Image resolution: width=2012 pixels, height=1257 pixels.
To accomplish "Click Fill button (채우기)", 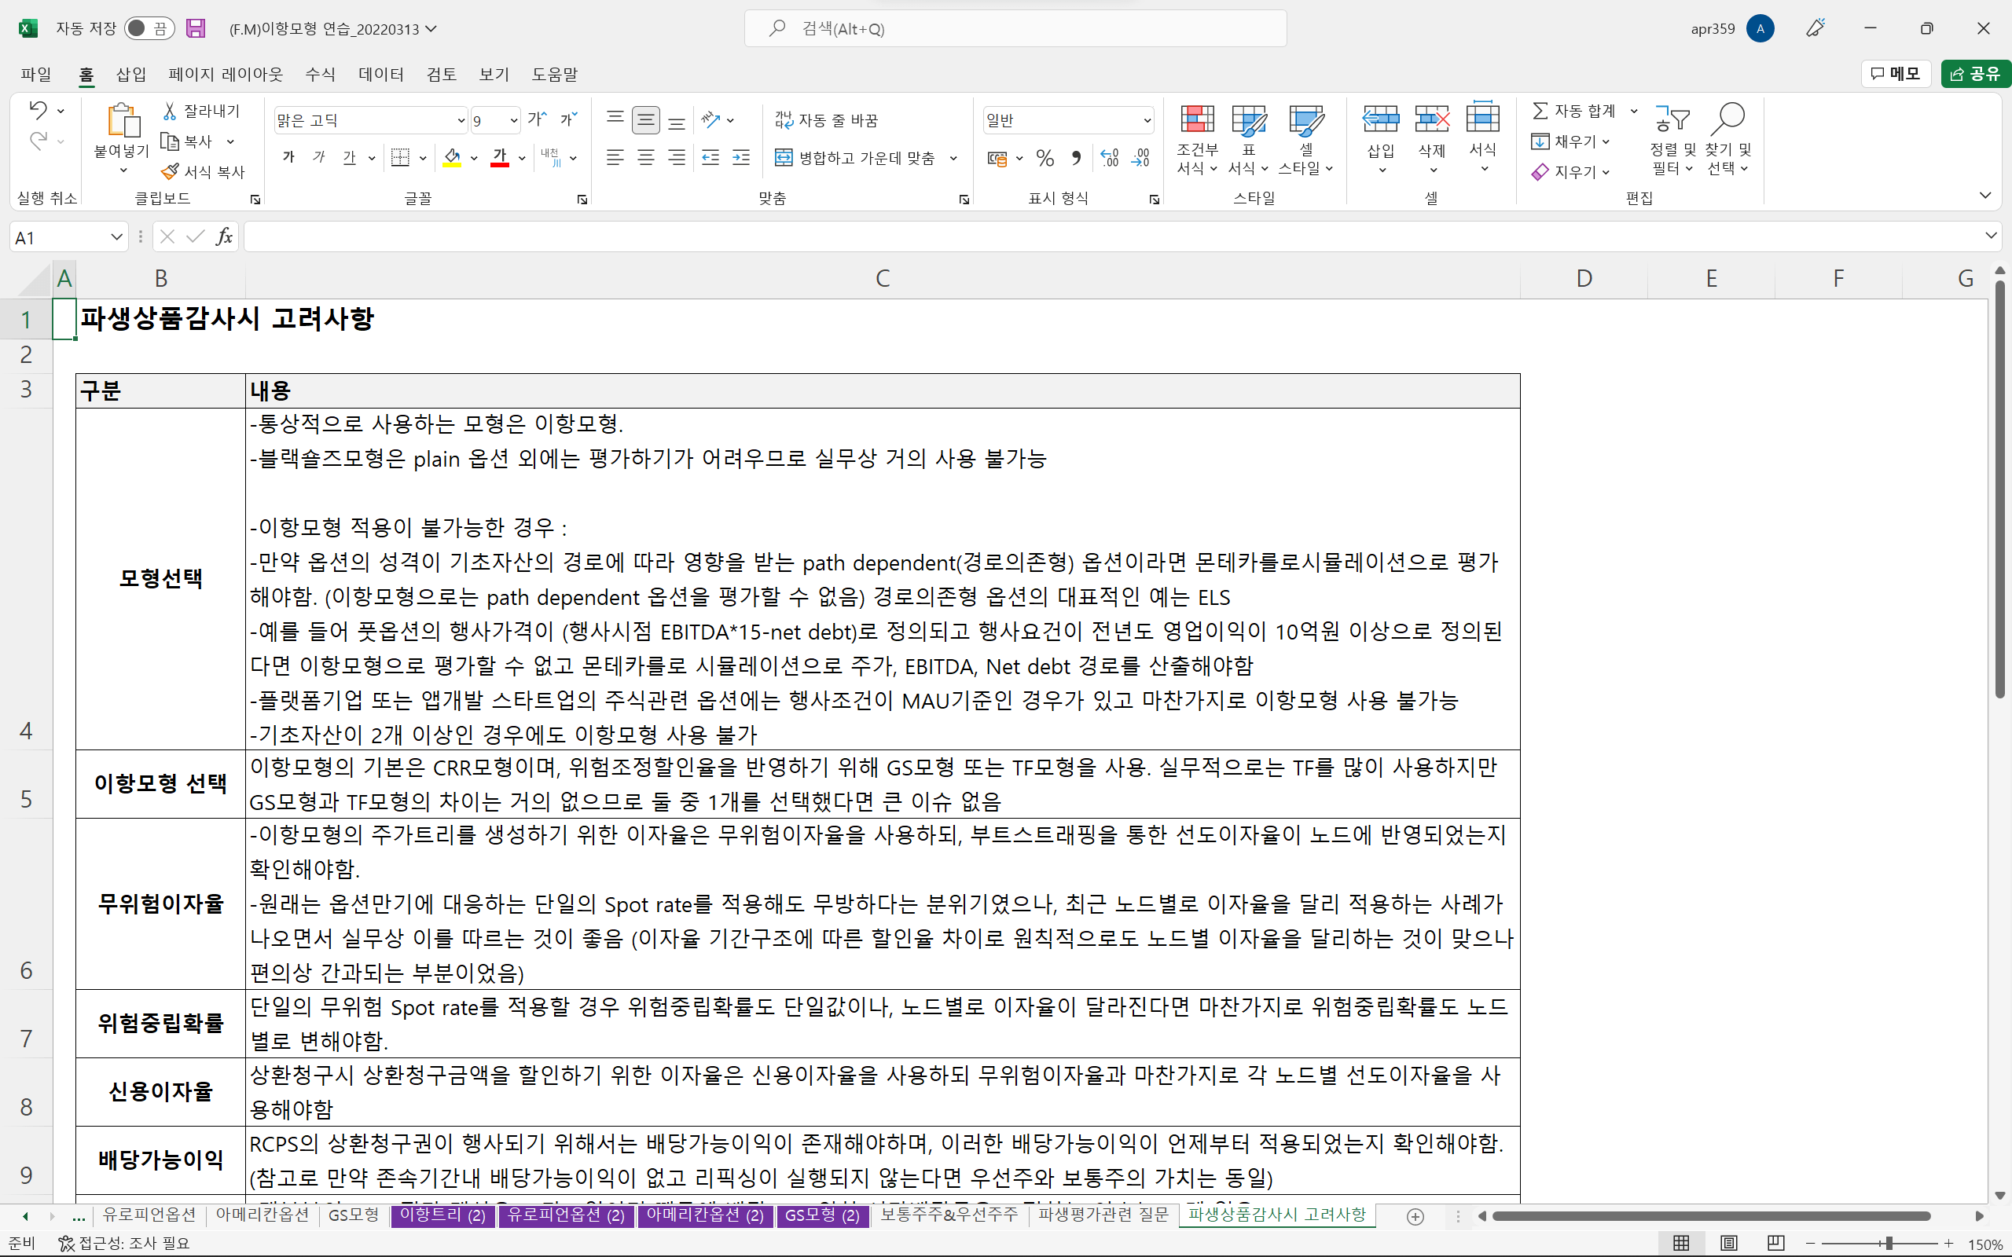I will pyautogui.click(x=1570, y=141).
